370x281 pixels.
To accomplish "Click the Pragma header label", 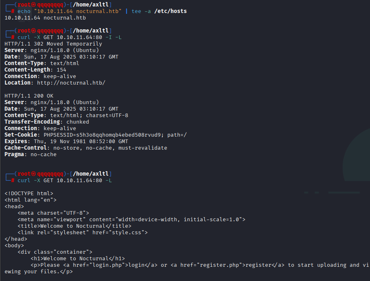I will click(14, 154).
